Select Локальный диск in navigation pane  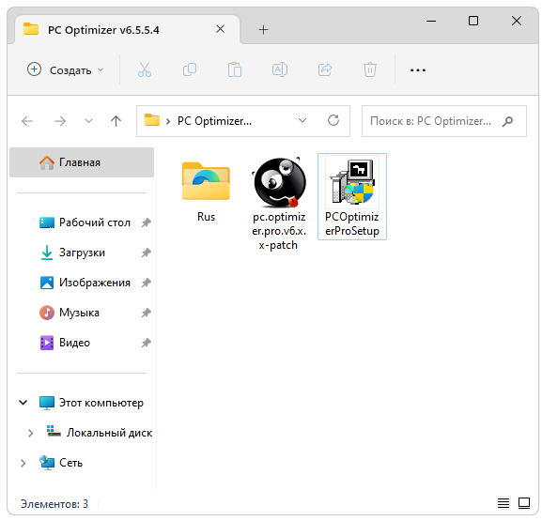[x=100, y=433]
